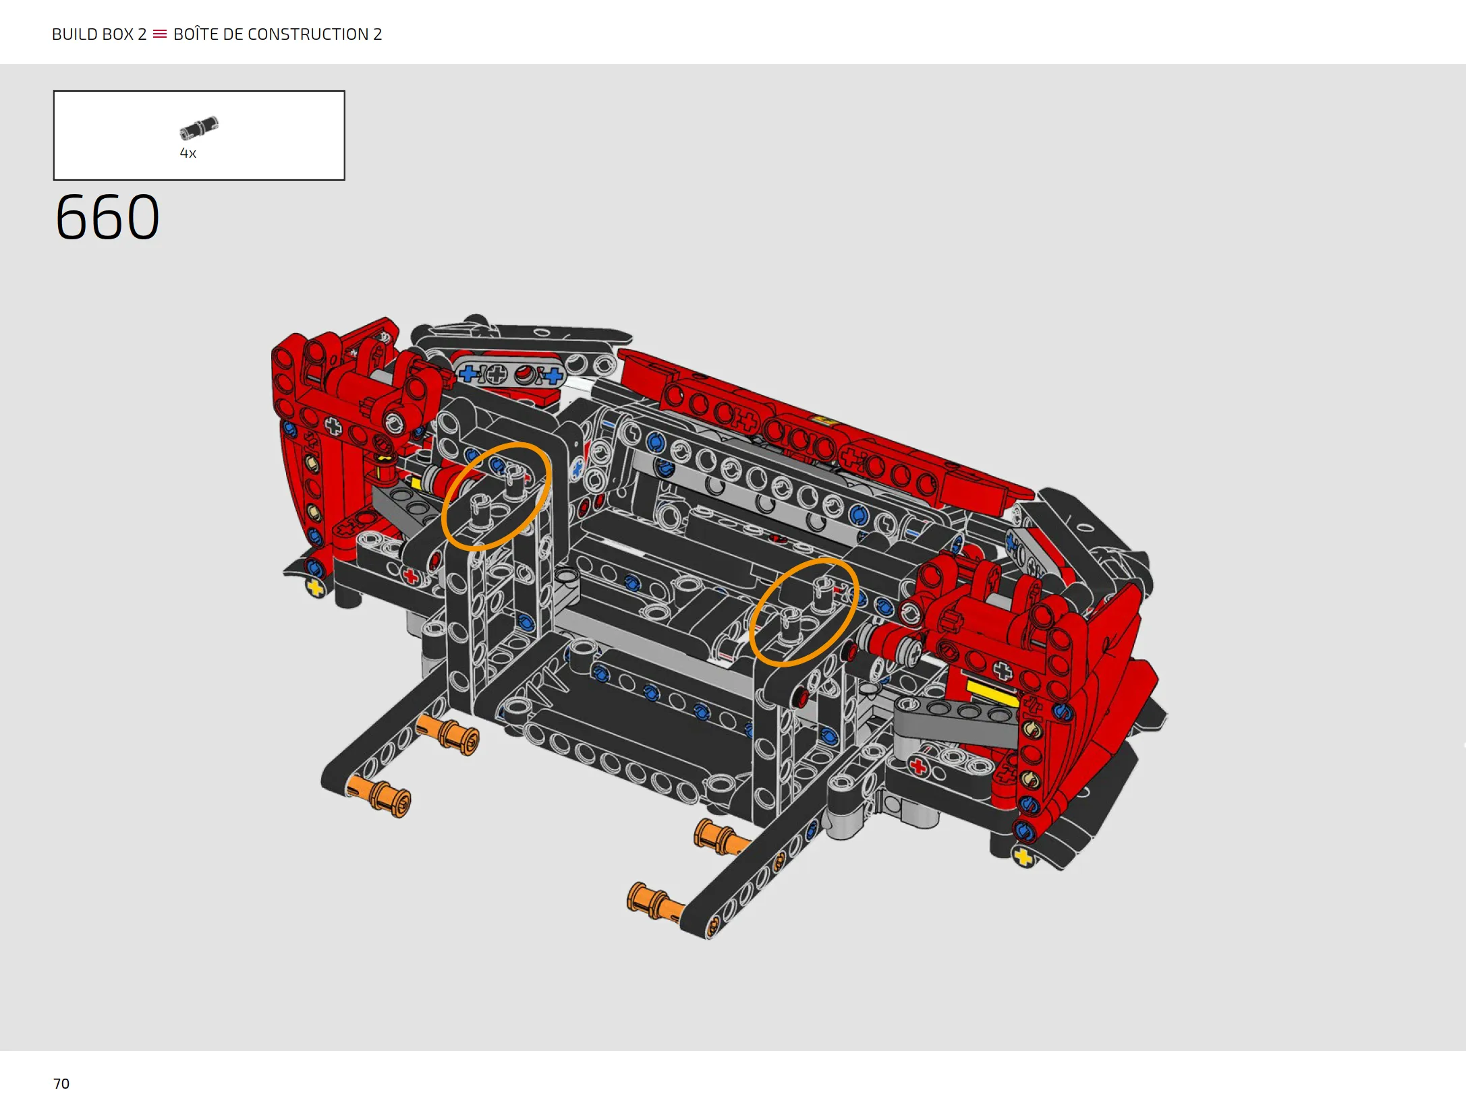
Task: Click the "BUILD BOX 2" header text
Action: (99, 34)
